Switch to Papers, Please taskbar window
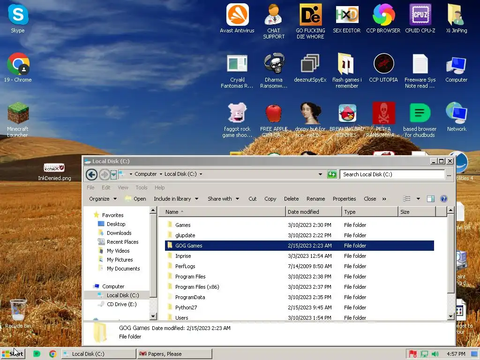This screenshot has width=480, height=360. [x=174, y=354]
